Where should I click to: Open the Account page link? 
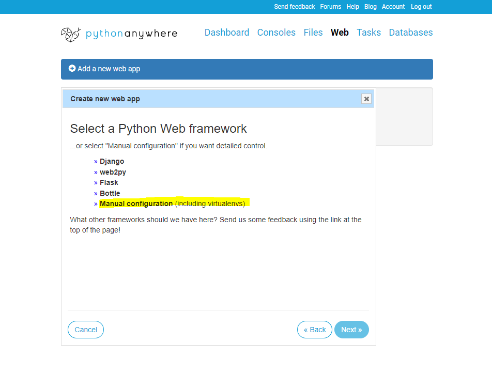393,7
